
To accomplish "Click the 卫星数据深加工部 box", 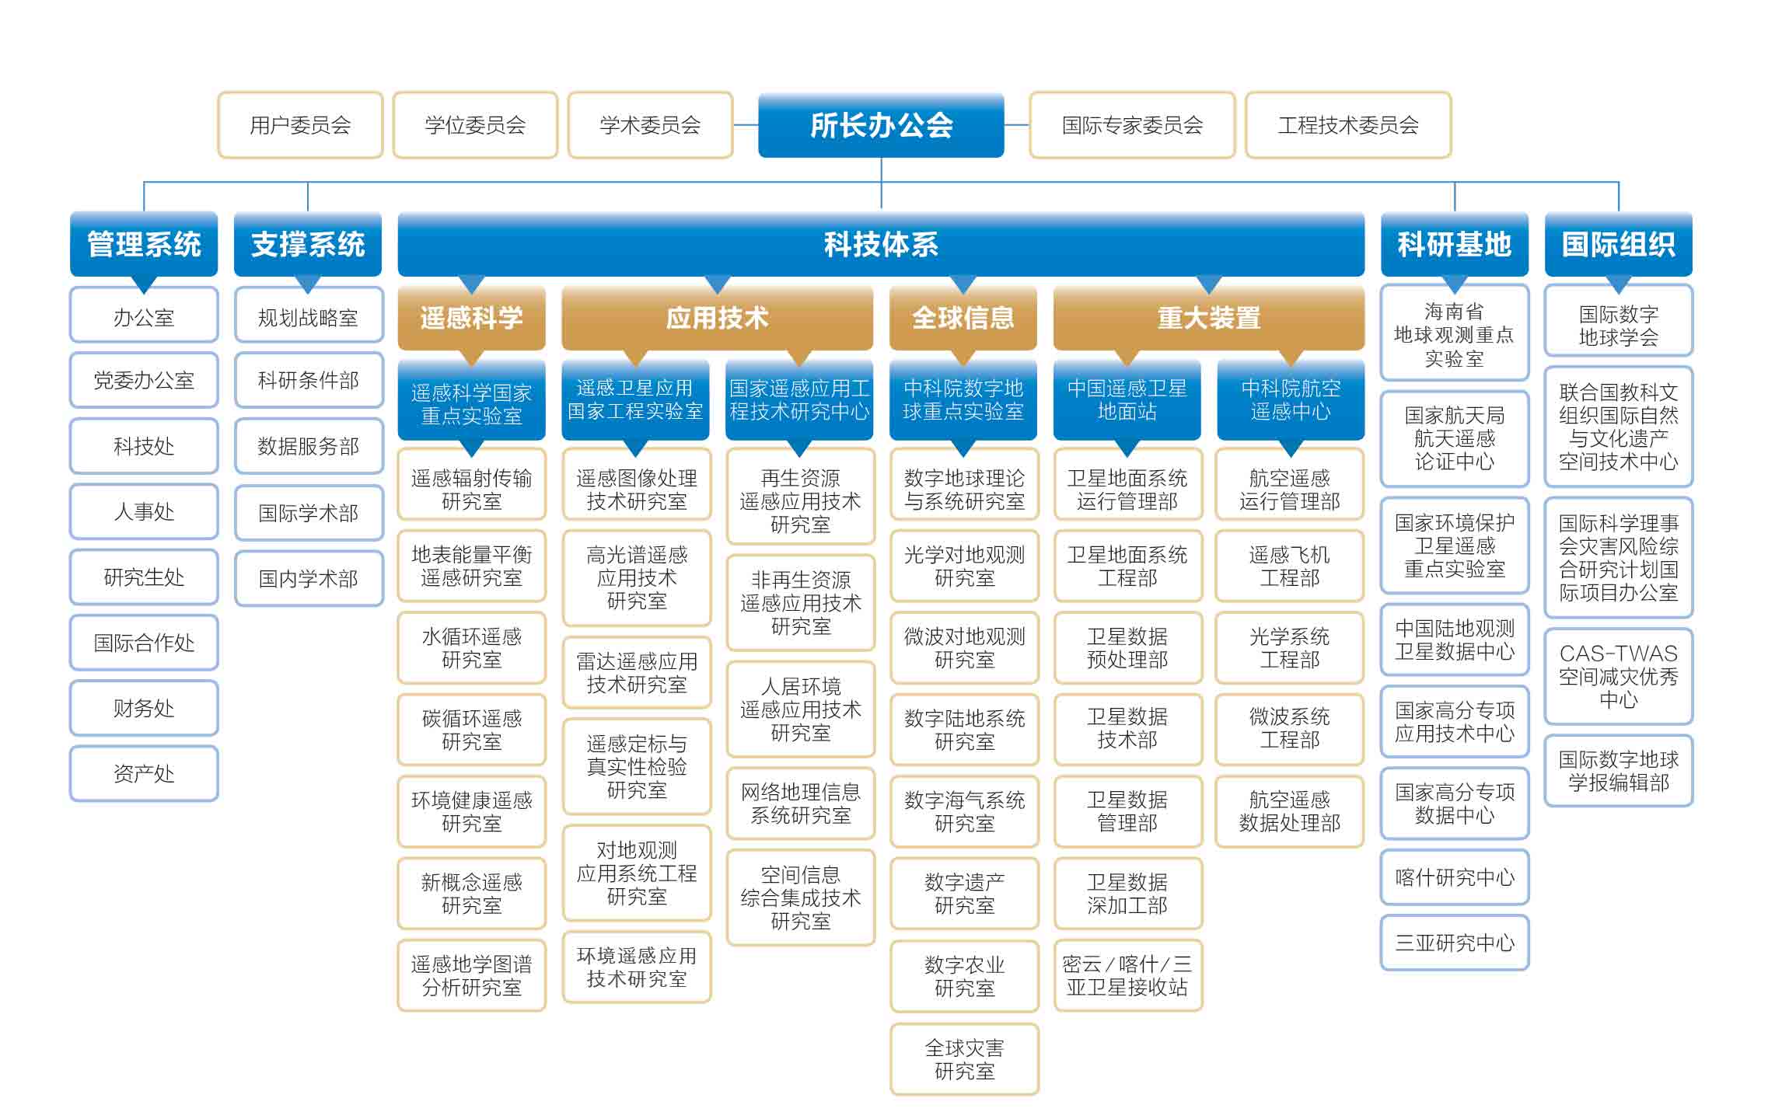I will (1127, 894).
